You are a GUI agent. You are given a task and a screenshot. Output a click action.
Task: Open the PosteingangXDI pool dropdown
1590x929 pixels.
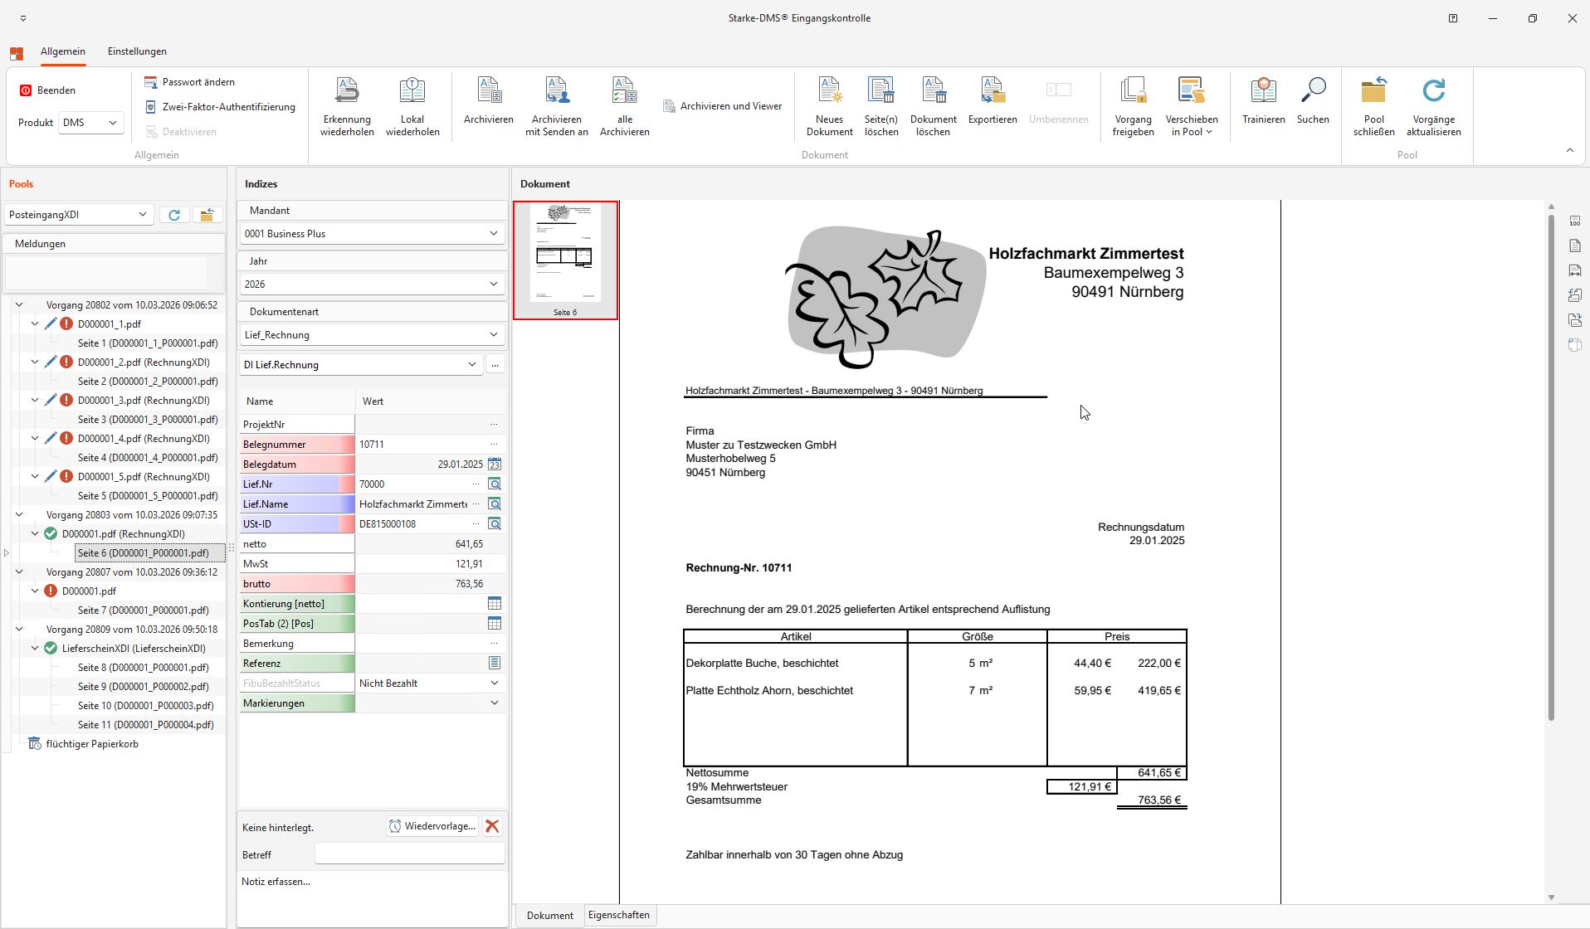[x=78, y=215]
